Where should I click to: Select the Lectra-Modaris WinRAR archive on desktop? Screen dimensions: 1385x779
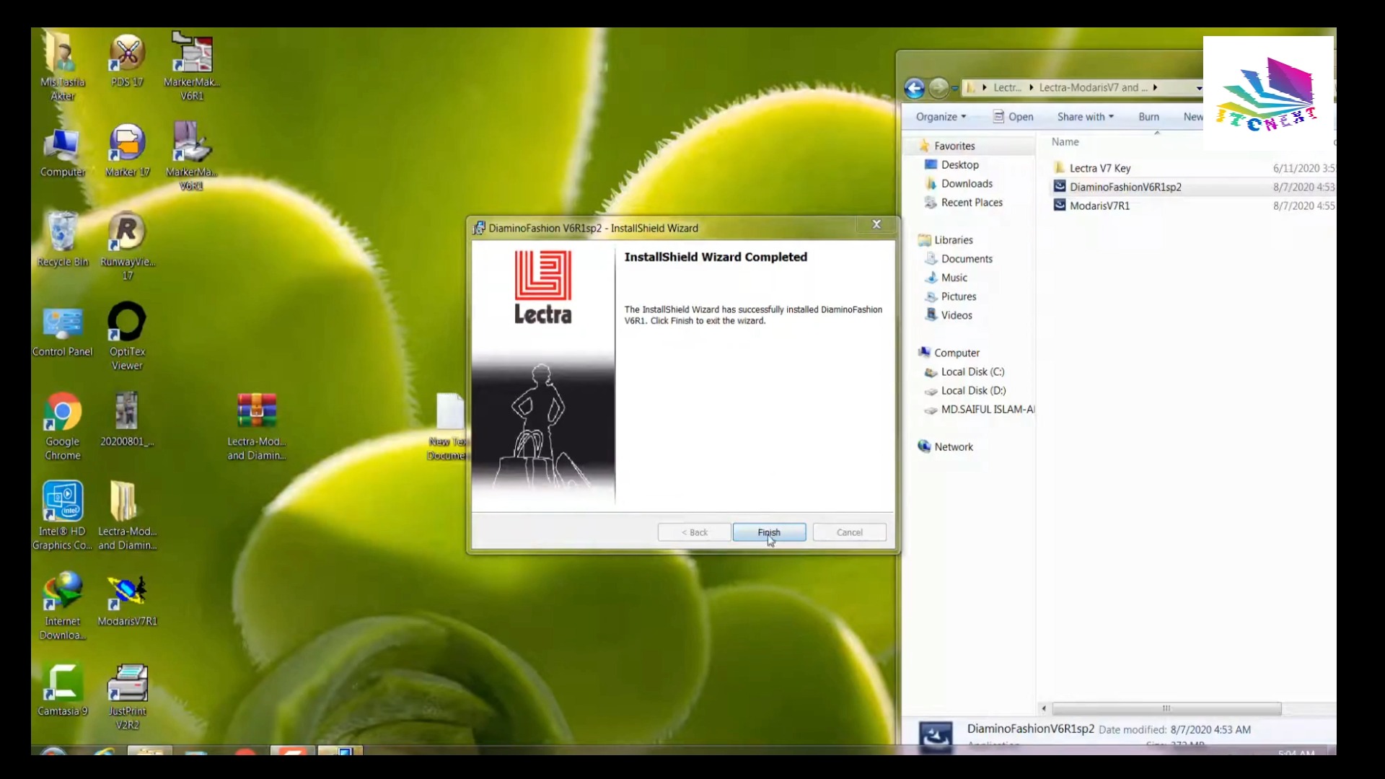click(x=257, y=426)
